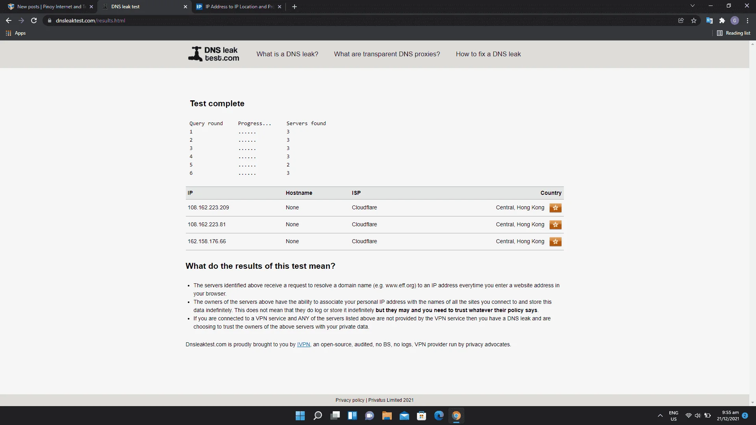Show hidden system tray icons
This screenshot has width=756, height=425.
[660, 416]
